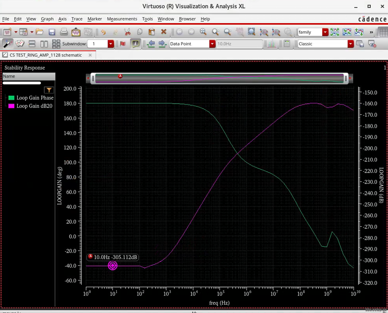Expand the Data Point dropdown
The width and height of the screenshot is (388, 313).
(212, 44)
